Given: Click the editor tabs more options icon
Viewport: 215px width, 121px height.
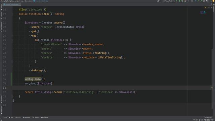Looking at the screenshot, I should coord(211,4).
